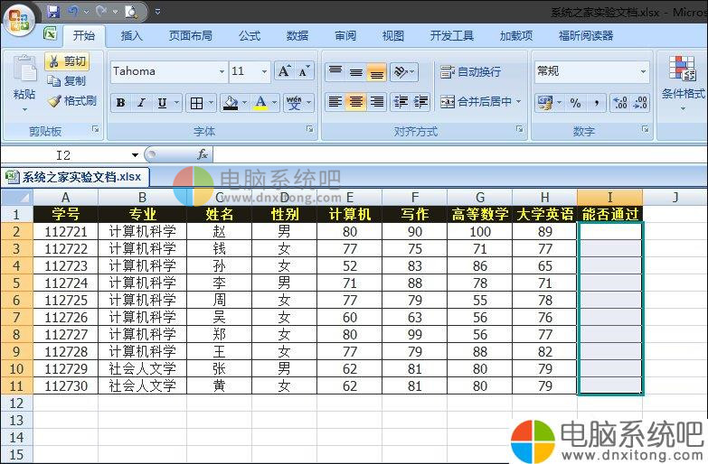Toggle center horizontal alignment
The width and height of the screenshot is (708, 464).
(x=356, y=102)
